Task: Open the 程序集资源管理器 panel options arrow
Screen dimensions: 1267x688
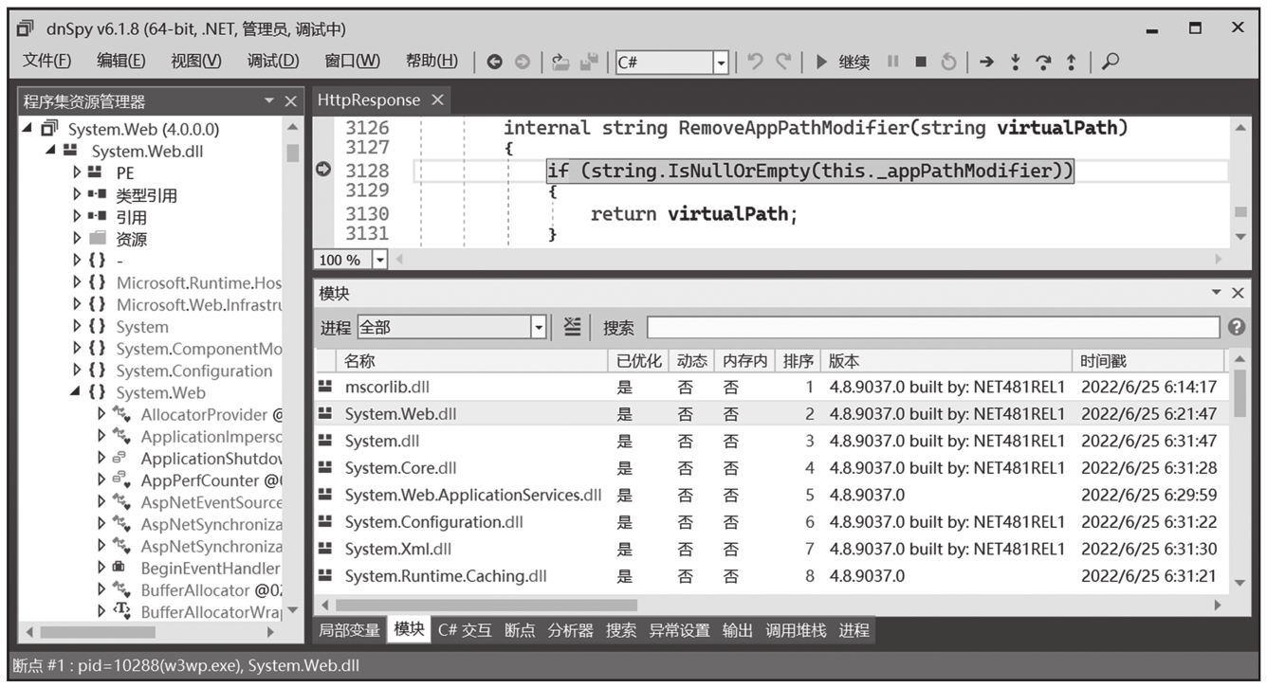Action: tap(269, 101)
